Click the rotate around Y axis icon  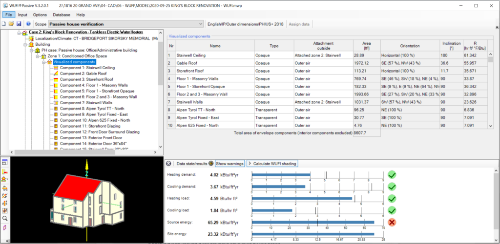click(x=4, y=196)
